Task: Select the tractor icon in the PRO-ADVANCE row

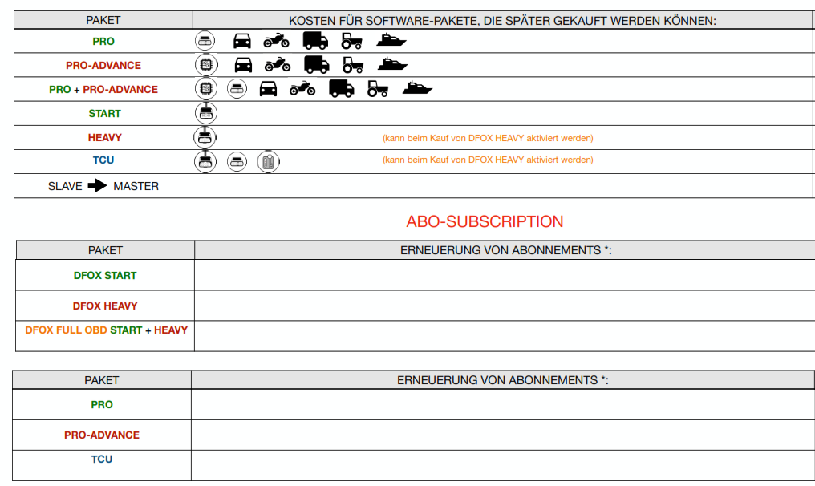Action: click(353, 65)
